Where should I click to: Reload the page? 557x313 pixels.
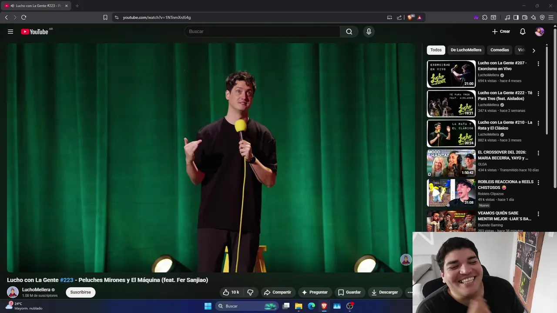tap(23, 17)
